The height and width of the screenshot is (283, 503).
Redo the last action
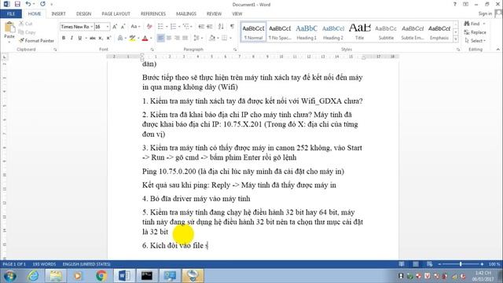coord(42,4)
